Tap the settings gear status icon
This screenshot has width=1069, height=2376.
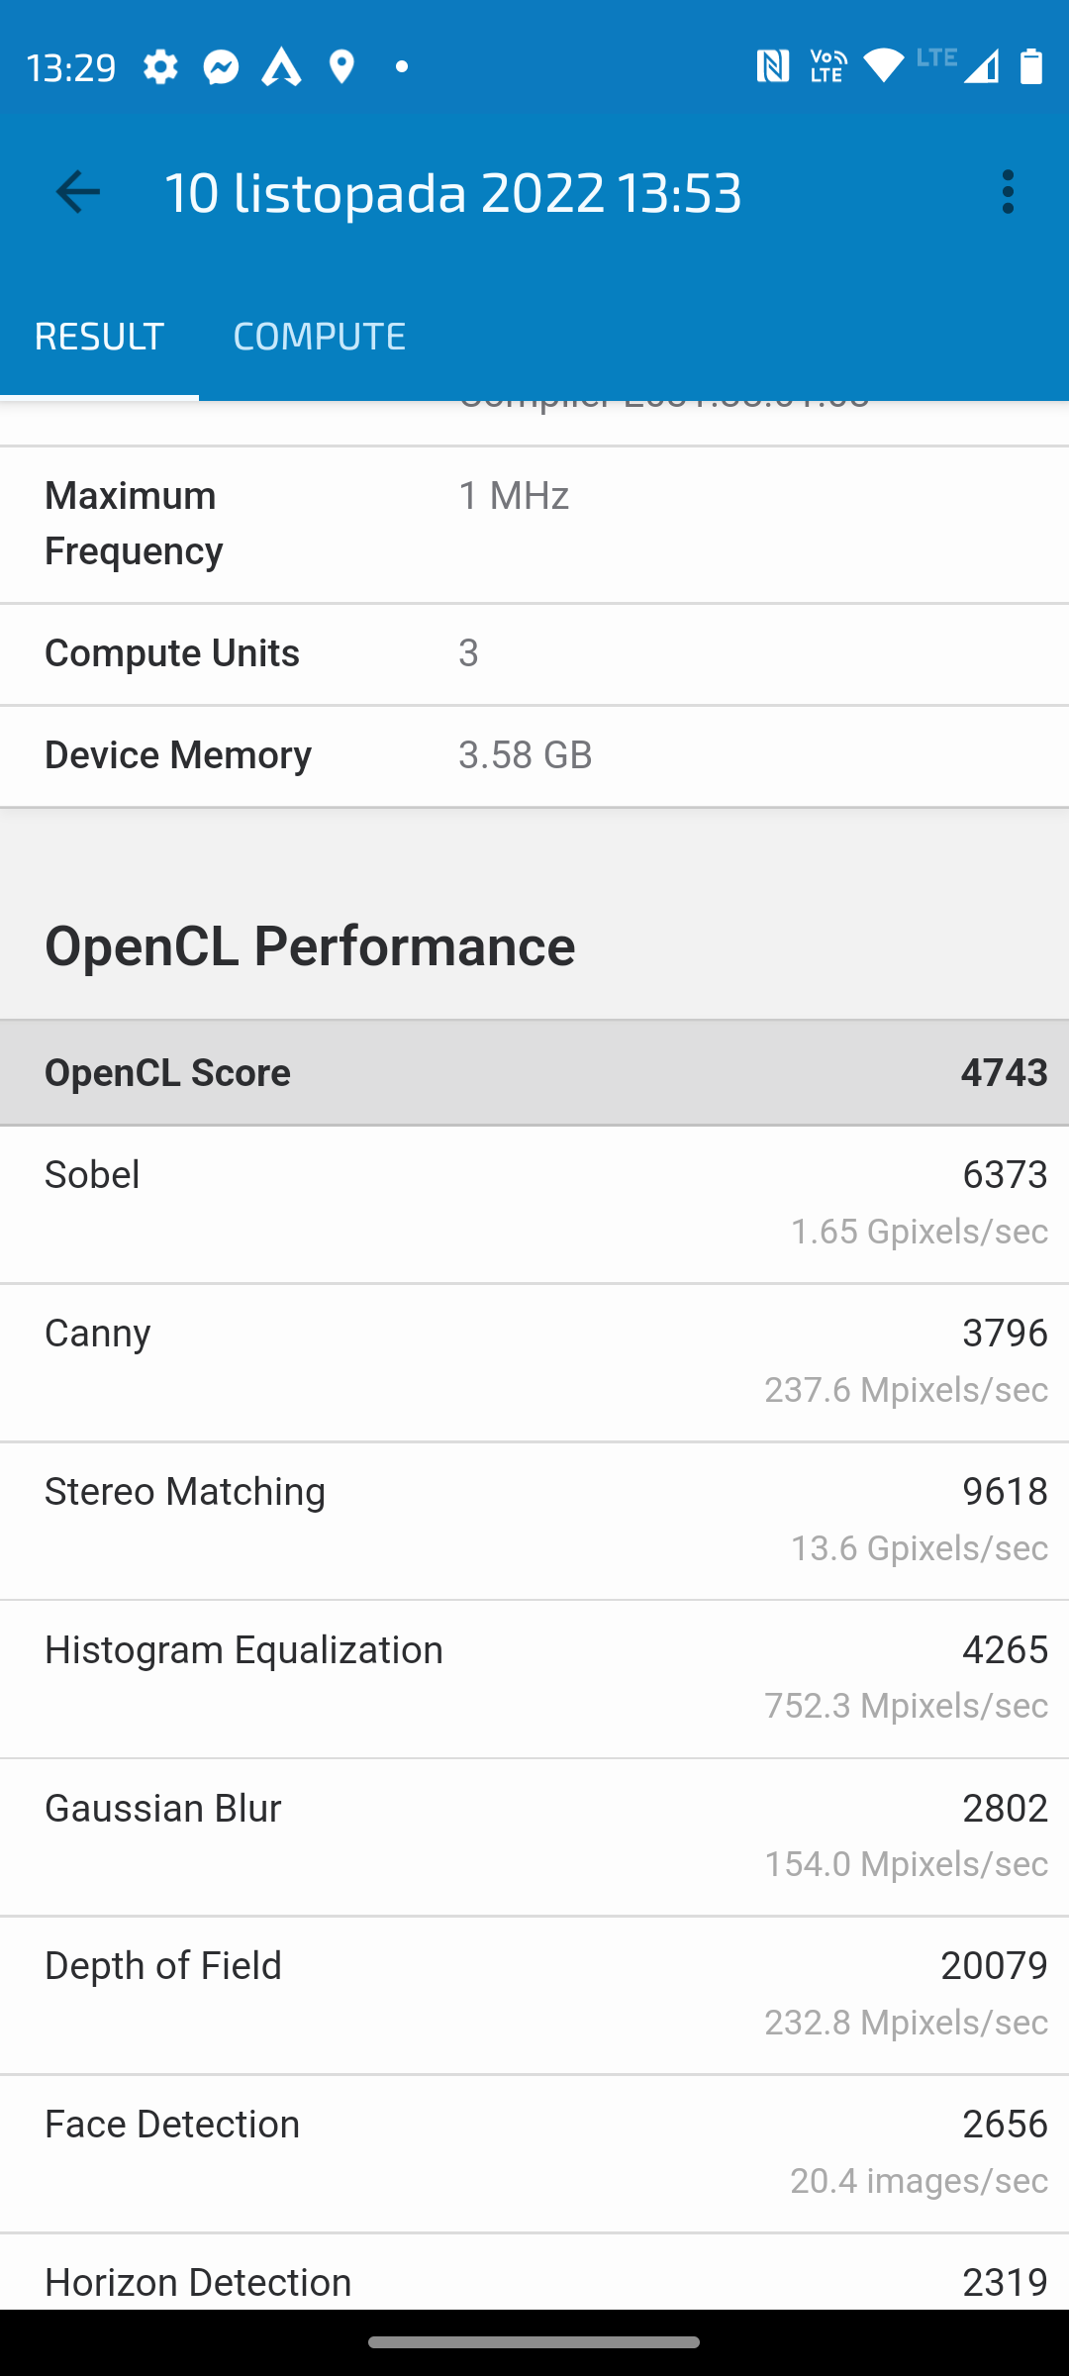(160, 67)
